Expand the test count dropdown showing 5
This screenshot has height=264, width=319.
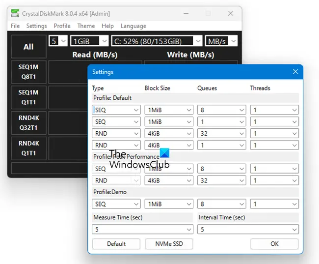coord(58,41)
